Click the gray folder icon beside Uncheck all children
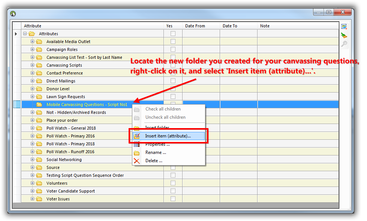Viewport: 367px width, 221px height. pos(137,118)
